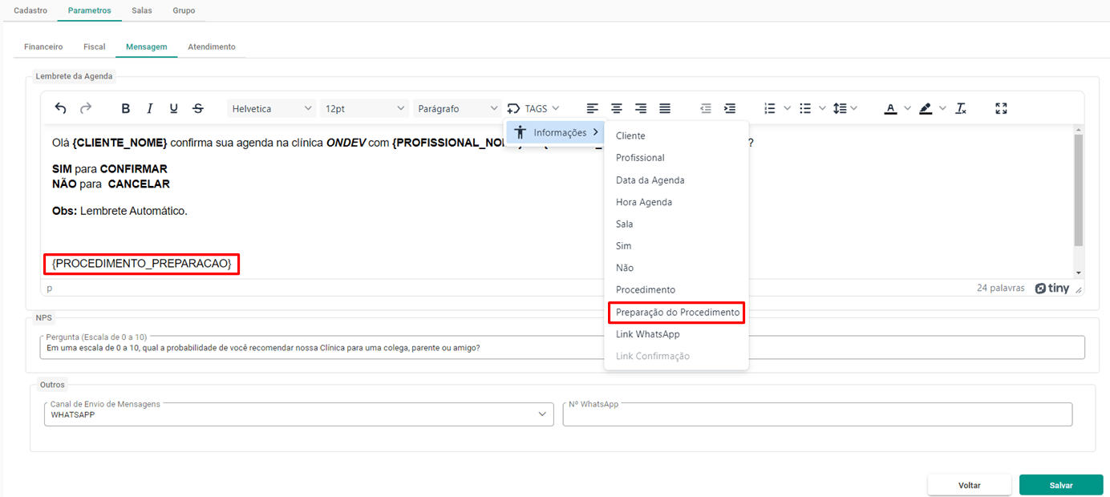Image resolution: width=1110 pixels, height=497 pixels.
Task: Insert a numbered list
Action: 770,108
